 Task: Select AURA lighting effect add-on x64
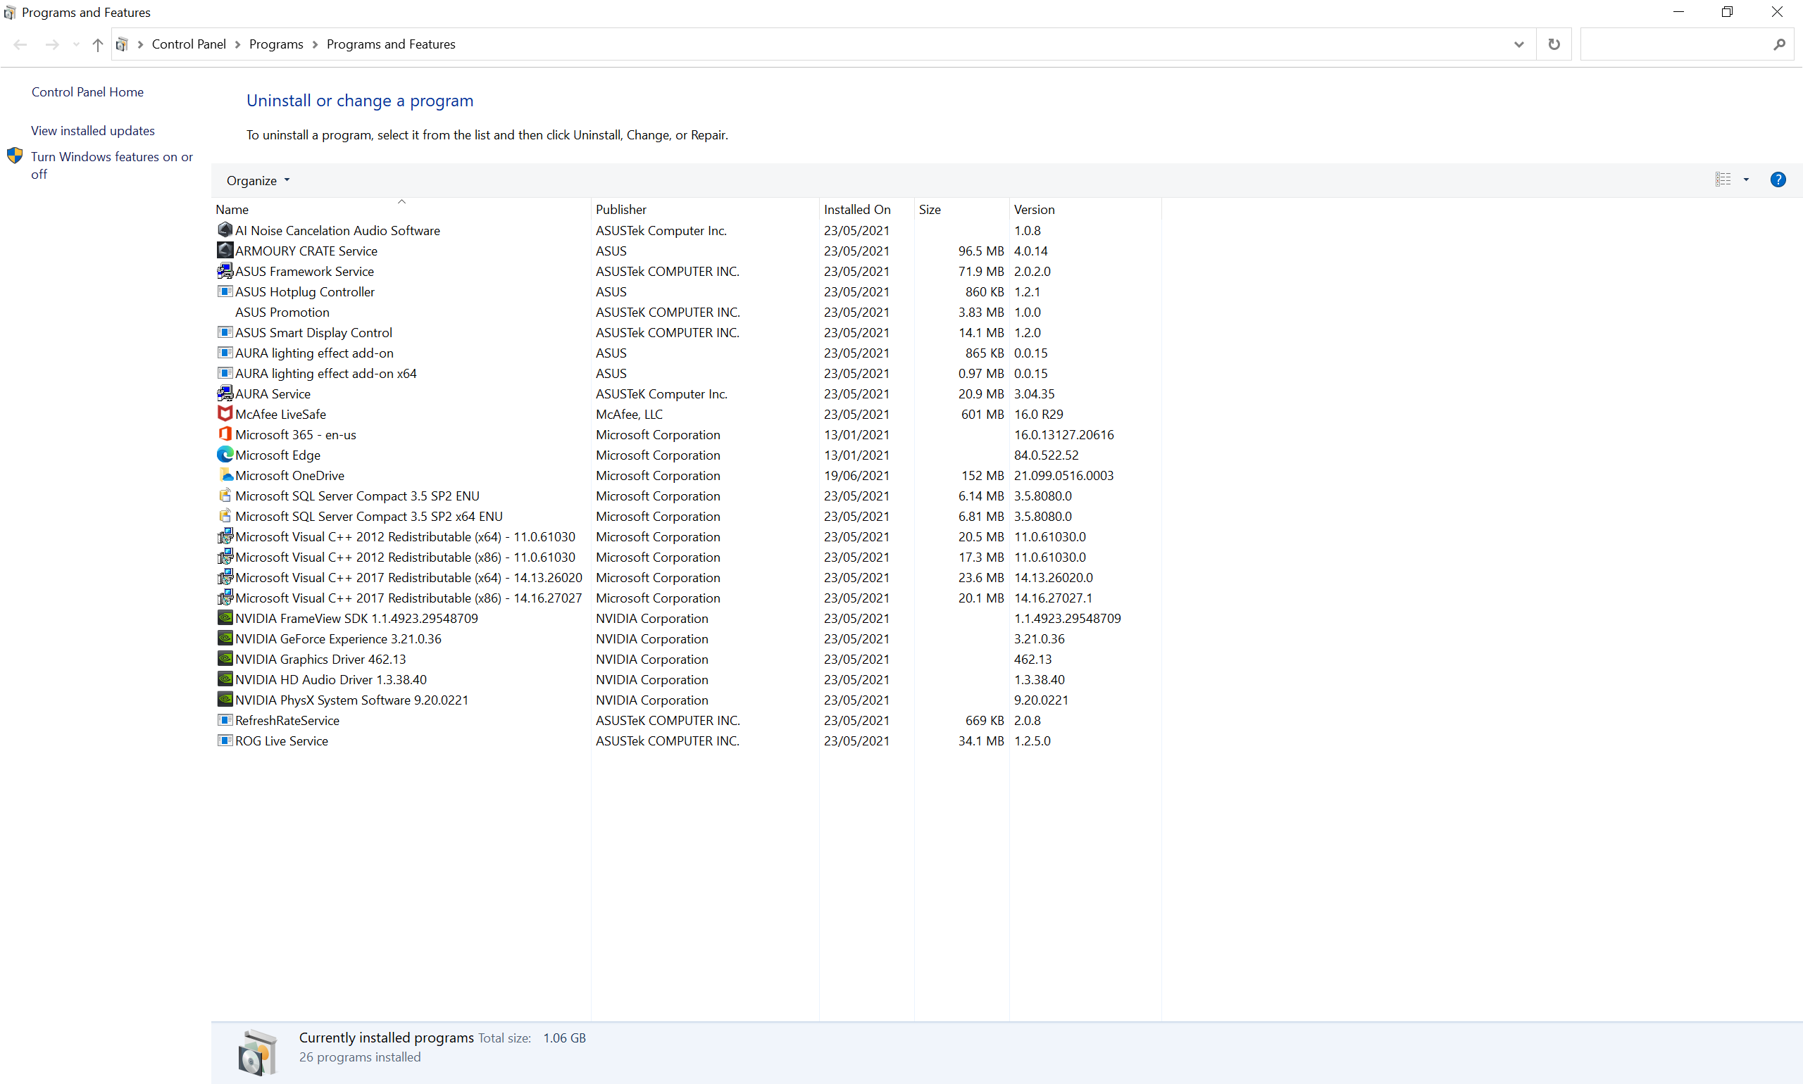coord(325,373)
